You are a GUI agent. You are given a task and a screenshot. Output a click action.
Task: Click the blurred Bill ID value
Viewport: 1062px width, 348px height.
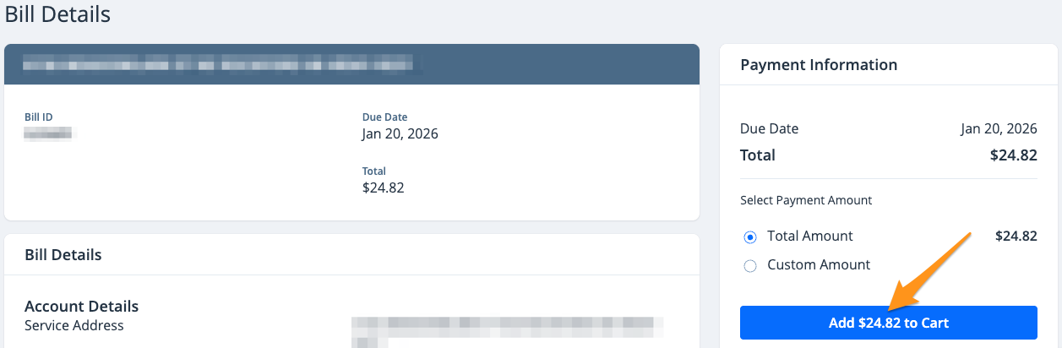pyautogui.click(x=50, y=133)
